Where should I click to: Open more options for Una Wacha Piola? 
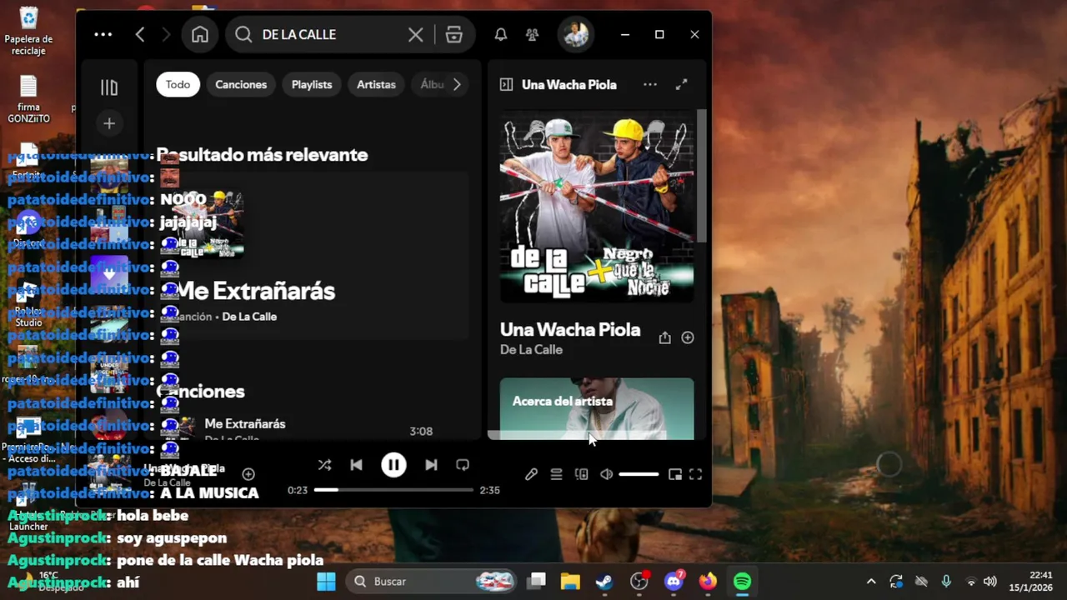[650, 84]
